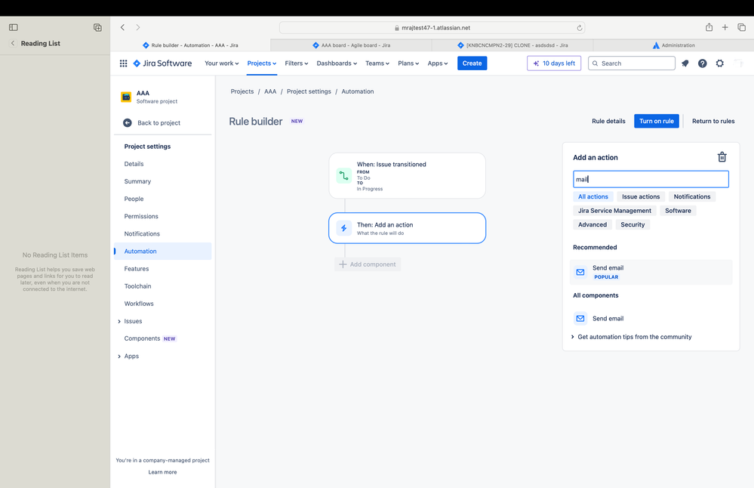Expand the Apps section in sidebar

(x=119, y=357)
